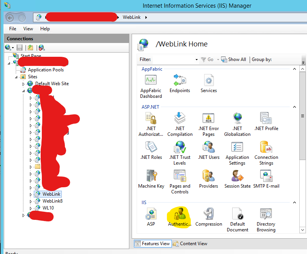
Task: Click the features list scroll up arrow
Action: [x=302, y=69]
